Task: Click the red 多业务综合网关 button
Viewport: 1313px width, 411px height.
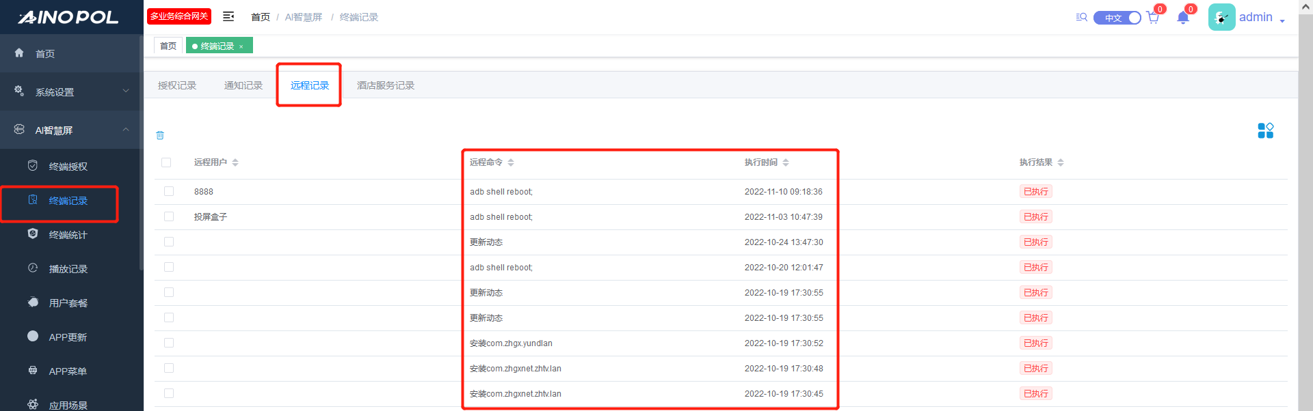Action: click(x=179, y=16)
